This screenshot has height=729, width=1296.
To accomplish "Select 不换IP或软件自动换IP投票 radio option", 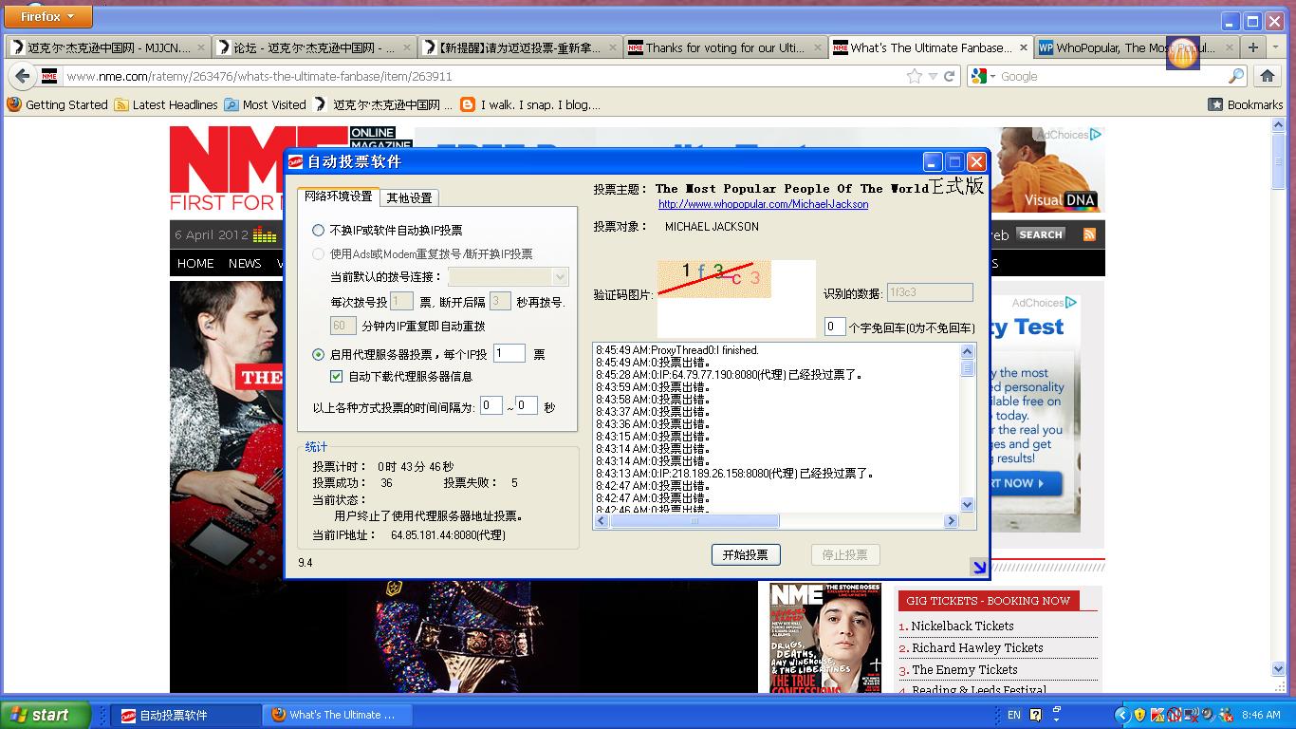I will 319,231.
